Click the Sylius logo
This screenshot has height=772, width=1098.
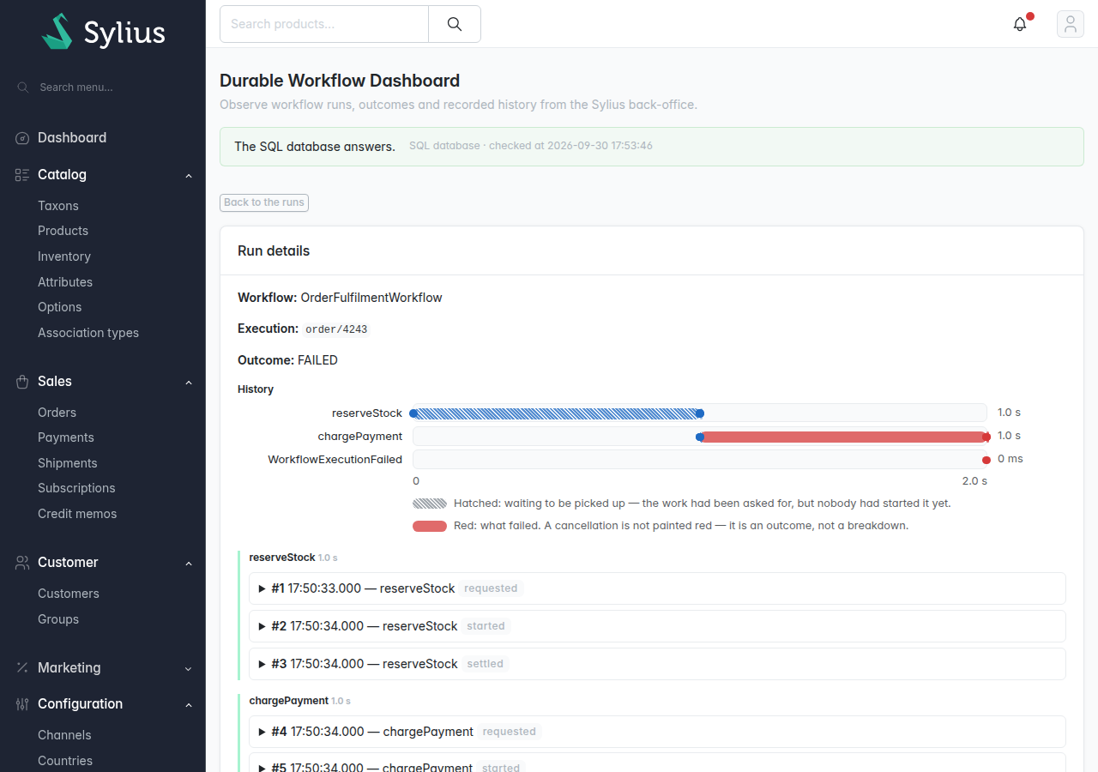pyautogui.click(x=103, y=32)
